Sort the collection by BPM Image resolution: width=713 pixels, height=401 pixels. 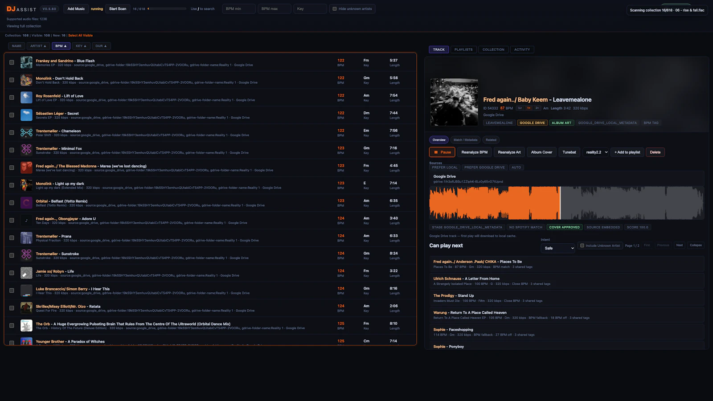[61, 46]
